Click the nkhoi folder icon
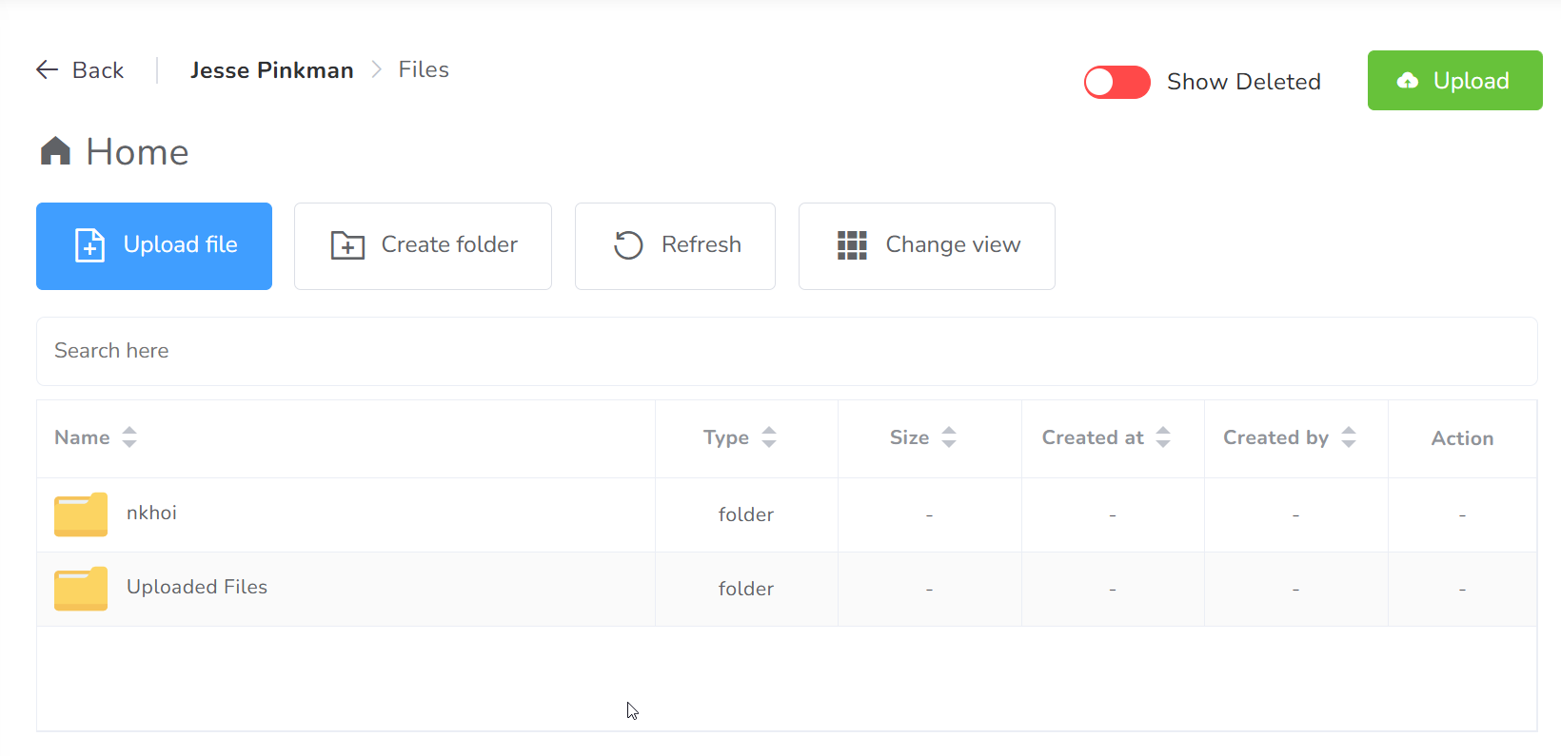 81,514
